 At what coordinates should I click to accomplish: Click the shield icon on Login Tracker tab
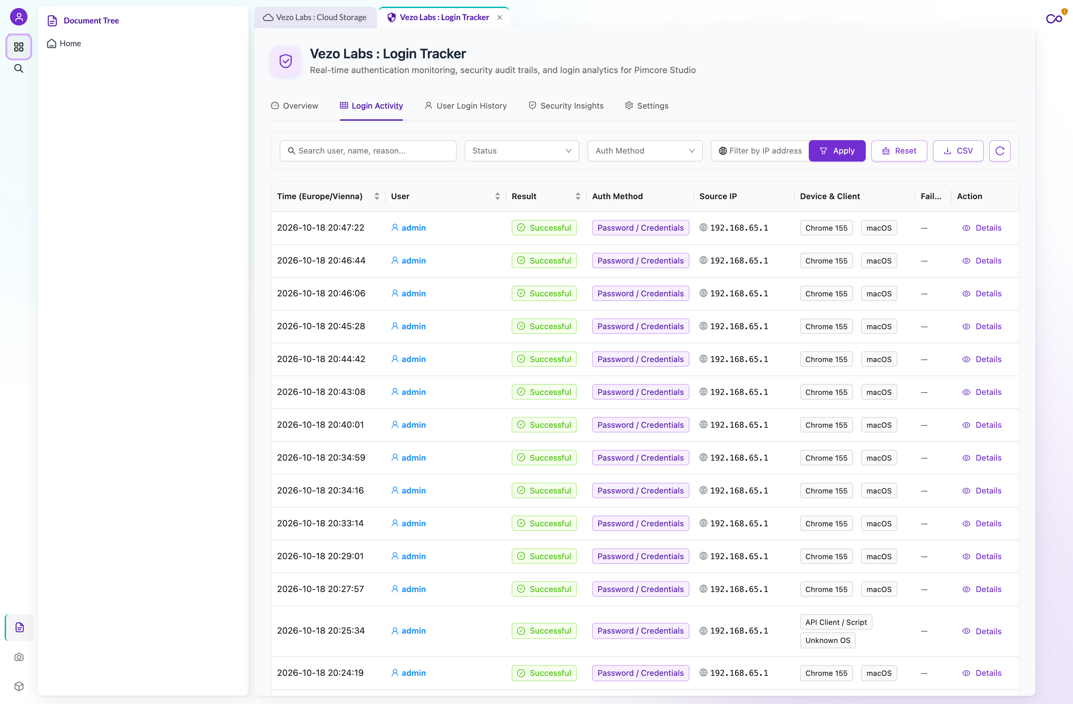point(392,17)
